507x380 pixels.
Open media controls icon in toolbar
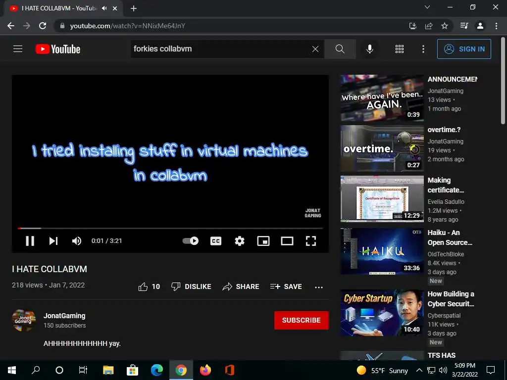(x=464, y=26)
